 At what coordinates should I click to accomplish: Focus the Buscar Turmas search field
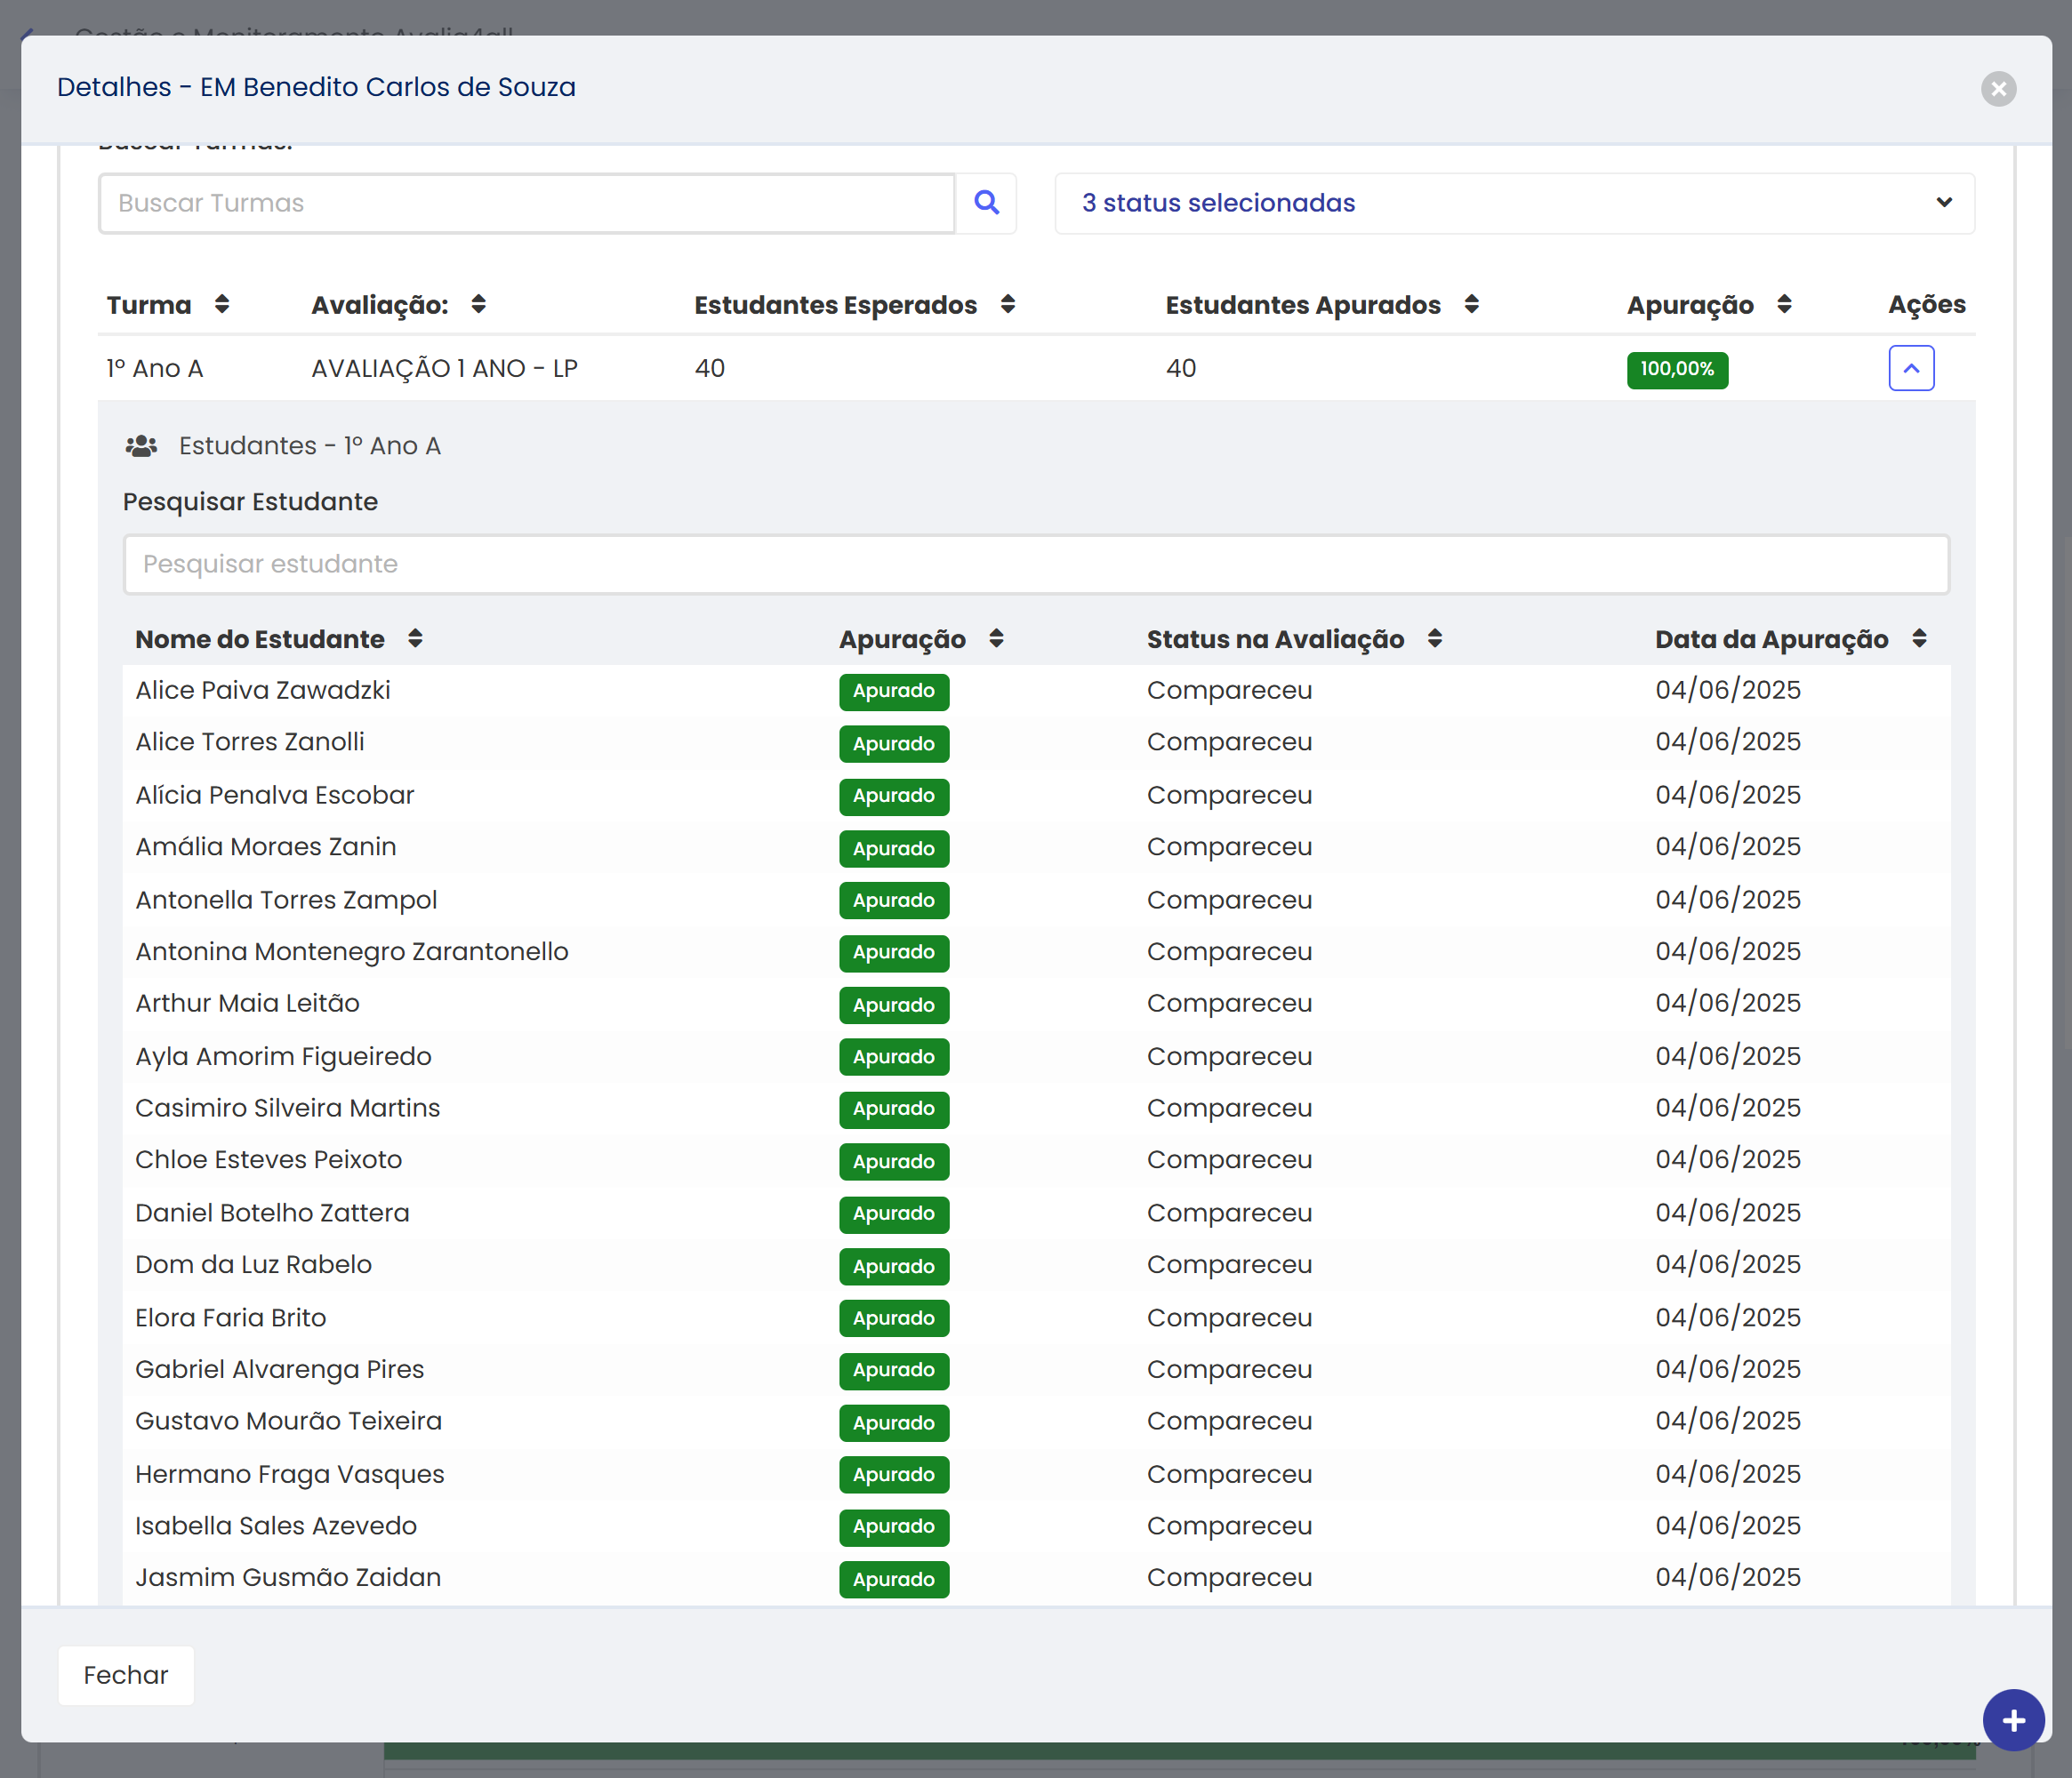[527, 203]
